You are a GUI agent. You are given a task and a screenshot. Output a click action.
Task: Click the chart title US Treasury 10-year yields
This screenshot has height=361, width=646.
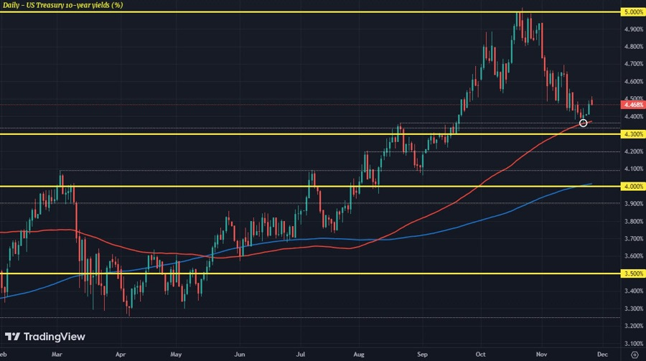(x=62, y=5)
